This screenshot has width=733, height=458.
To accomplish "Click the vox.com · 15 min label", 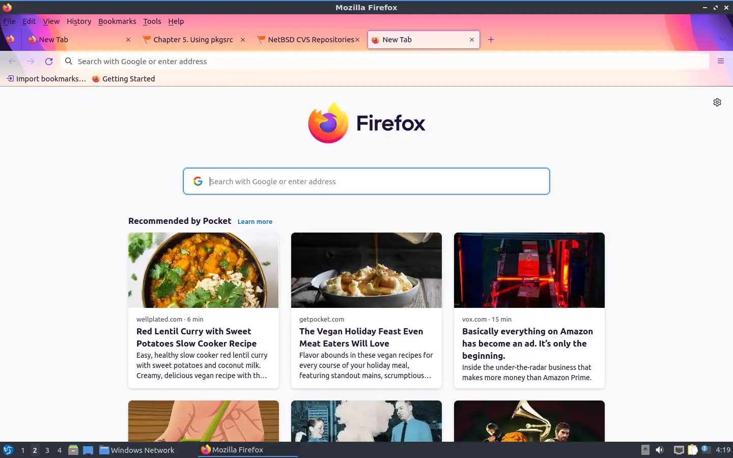I will click(x=487, y=319).
